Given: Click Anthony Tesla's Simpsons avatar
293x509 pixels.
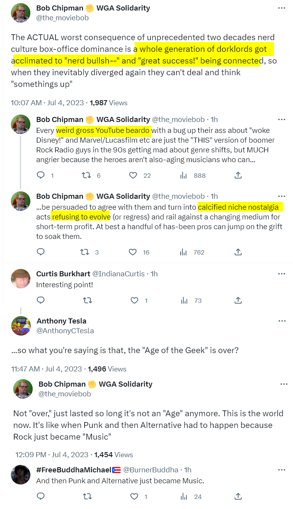Looking at the screenshot, I should point(21,326).
